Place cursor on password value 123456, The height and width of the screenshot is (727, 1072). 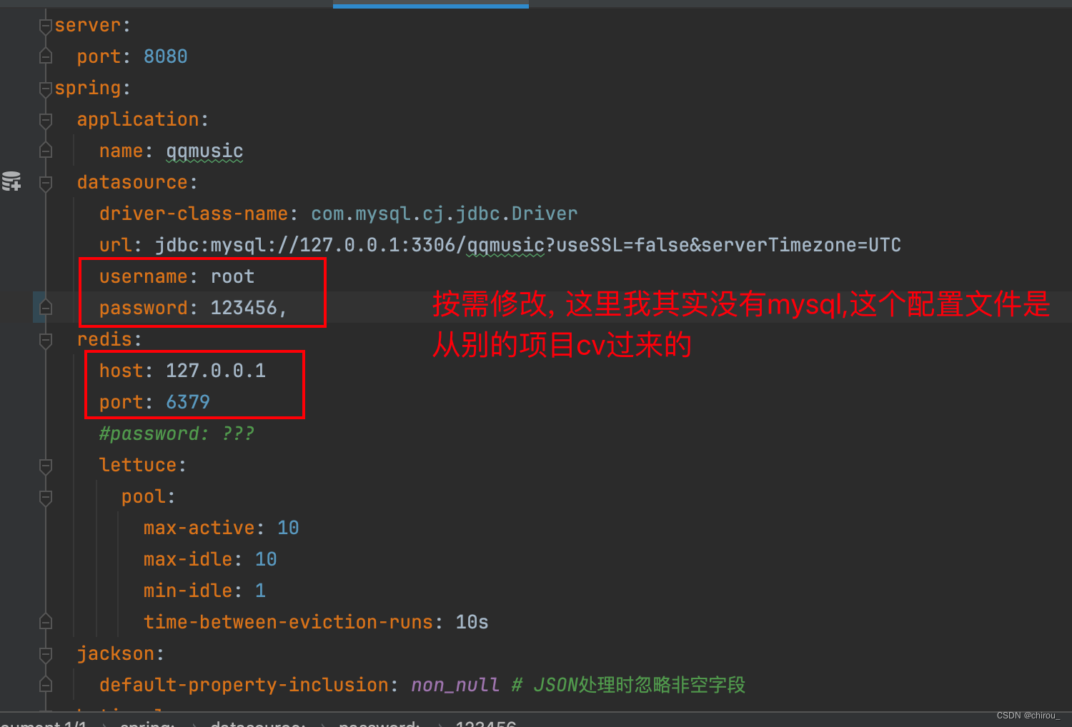tap(249, 308)
